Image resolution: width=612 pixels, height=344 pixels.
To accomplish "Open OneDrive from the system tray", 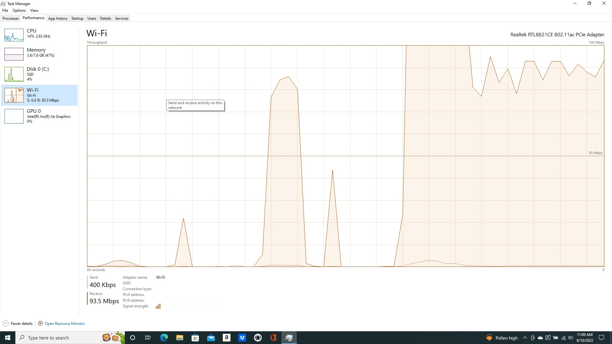I will [x=540, y=338].
